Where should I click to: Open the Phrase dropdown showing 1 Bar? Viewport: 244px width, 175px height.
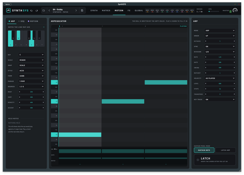tap(31, 81)
